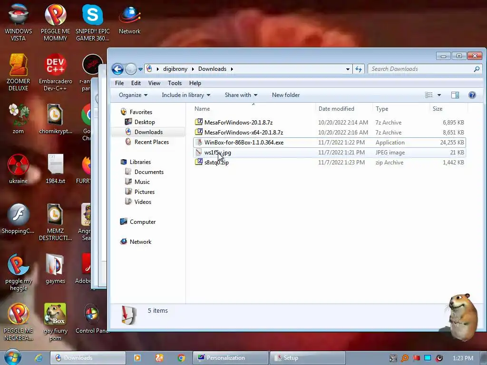Sort by the Size column header
This screenshot has width=487, height=365.
coord(448,109)
